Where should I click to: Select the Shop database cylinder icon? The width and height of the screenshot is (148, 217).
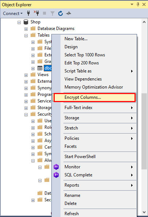click(26, 22)
